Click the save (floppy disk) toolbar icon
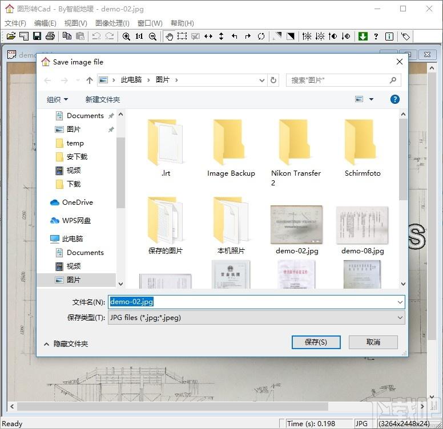 pyautogui.click(x=37, y=36)
